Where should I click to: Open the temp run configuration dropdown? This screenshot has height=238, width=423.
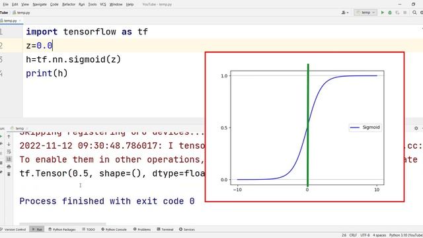click(x=365, y=13)
